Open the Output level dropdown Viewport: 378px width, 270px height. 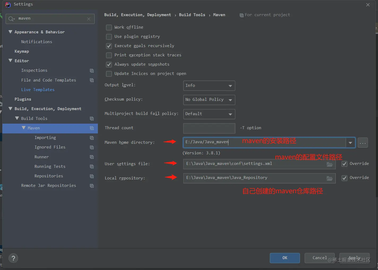[x=209, y=86]
